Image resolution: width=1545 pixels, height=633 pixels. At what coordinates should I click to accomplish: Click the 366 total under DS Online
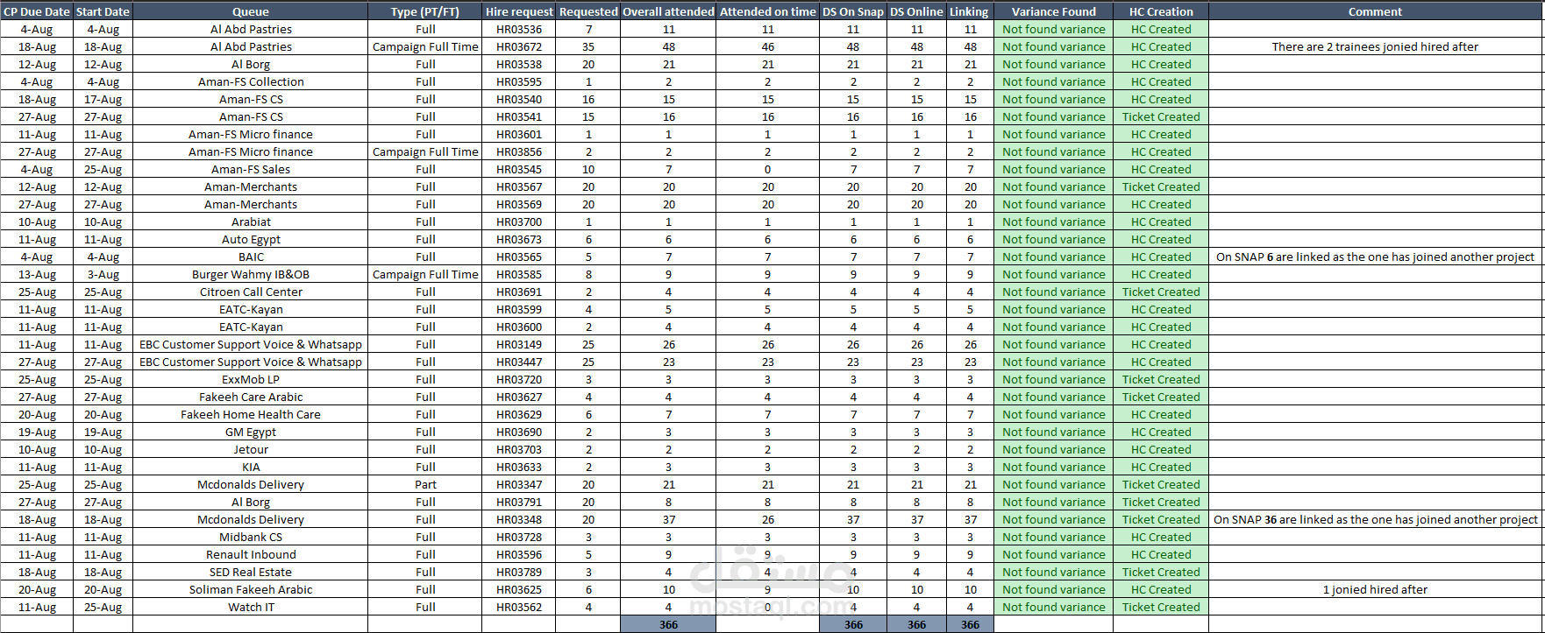[916, 624]
